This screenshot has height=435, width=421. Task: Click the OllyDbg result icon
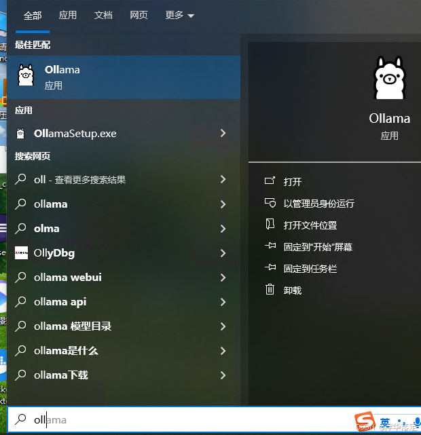point(21,252)
